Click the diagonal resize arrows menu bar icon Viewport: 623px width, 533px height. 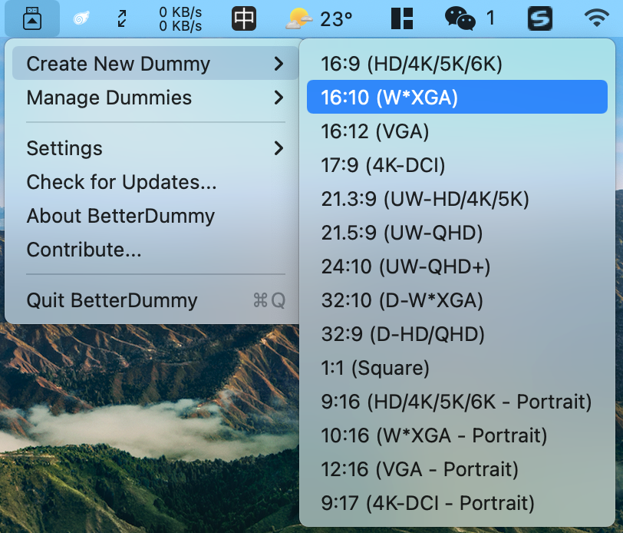pos(122,18)
